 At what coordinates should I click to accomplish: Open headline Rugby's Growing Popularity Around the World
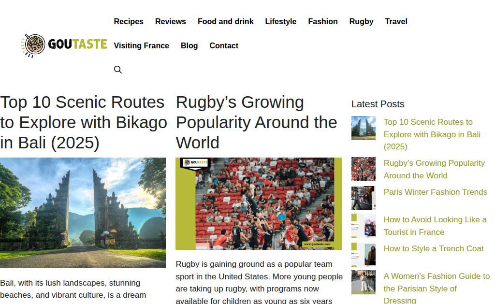tap(256, 122)
